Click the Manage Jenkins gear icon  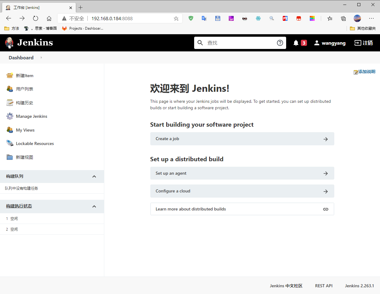click(x=10, y=116)
